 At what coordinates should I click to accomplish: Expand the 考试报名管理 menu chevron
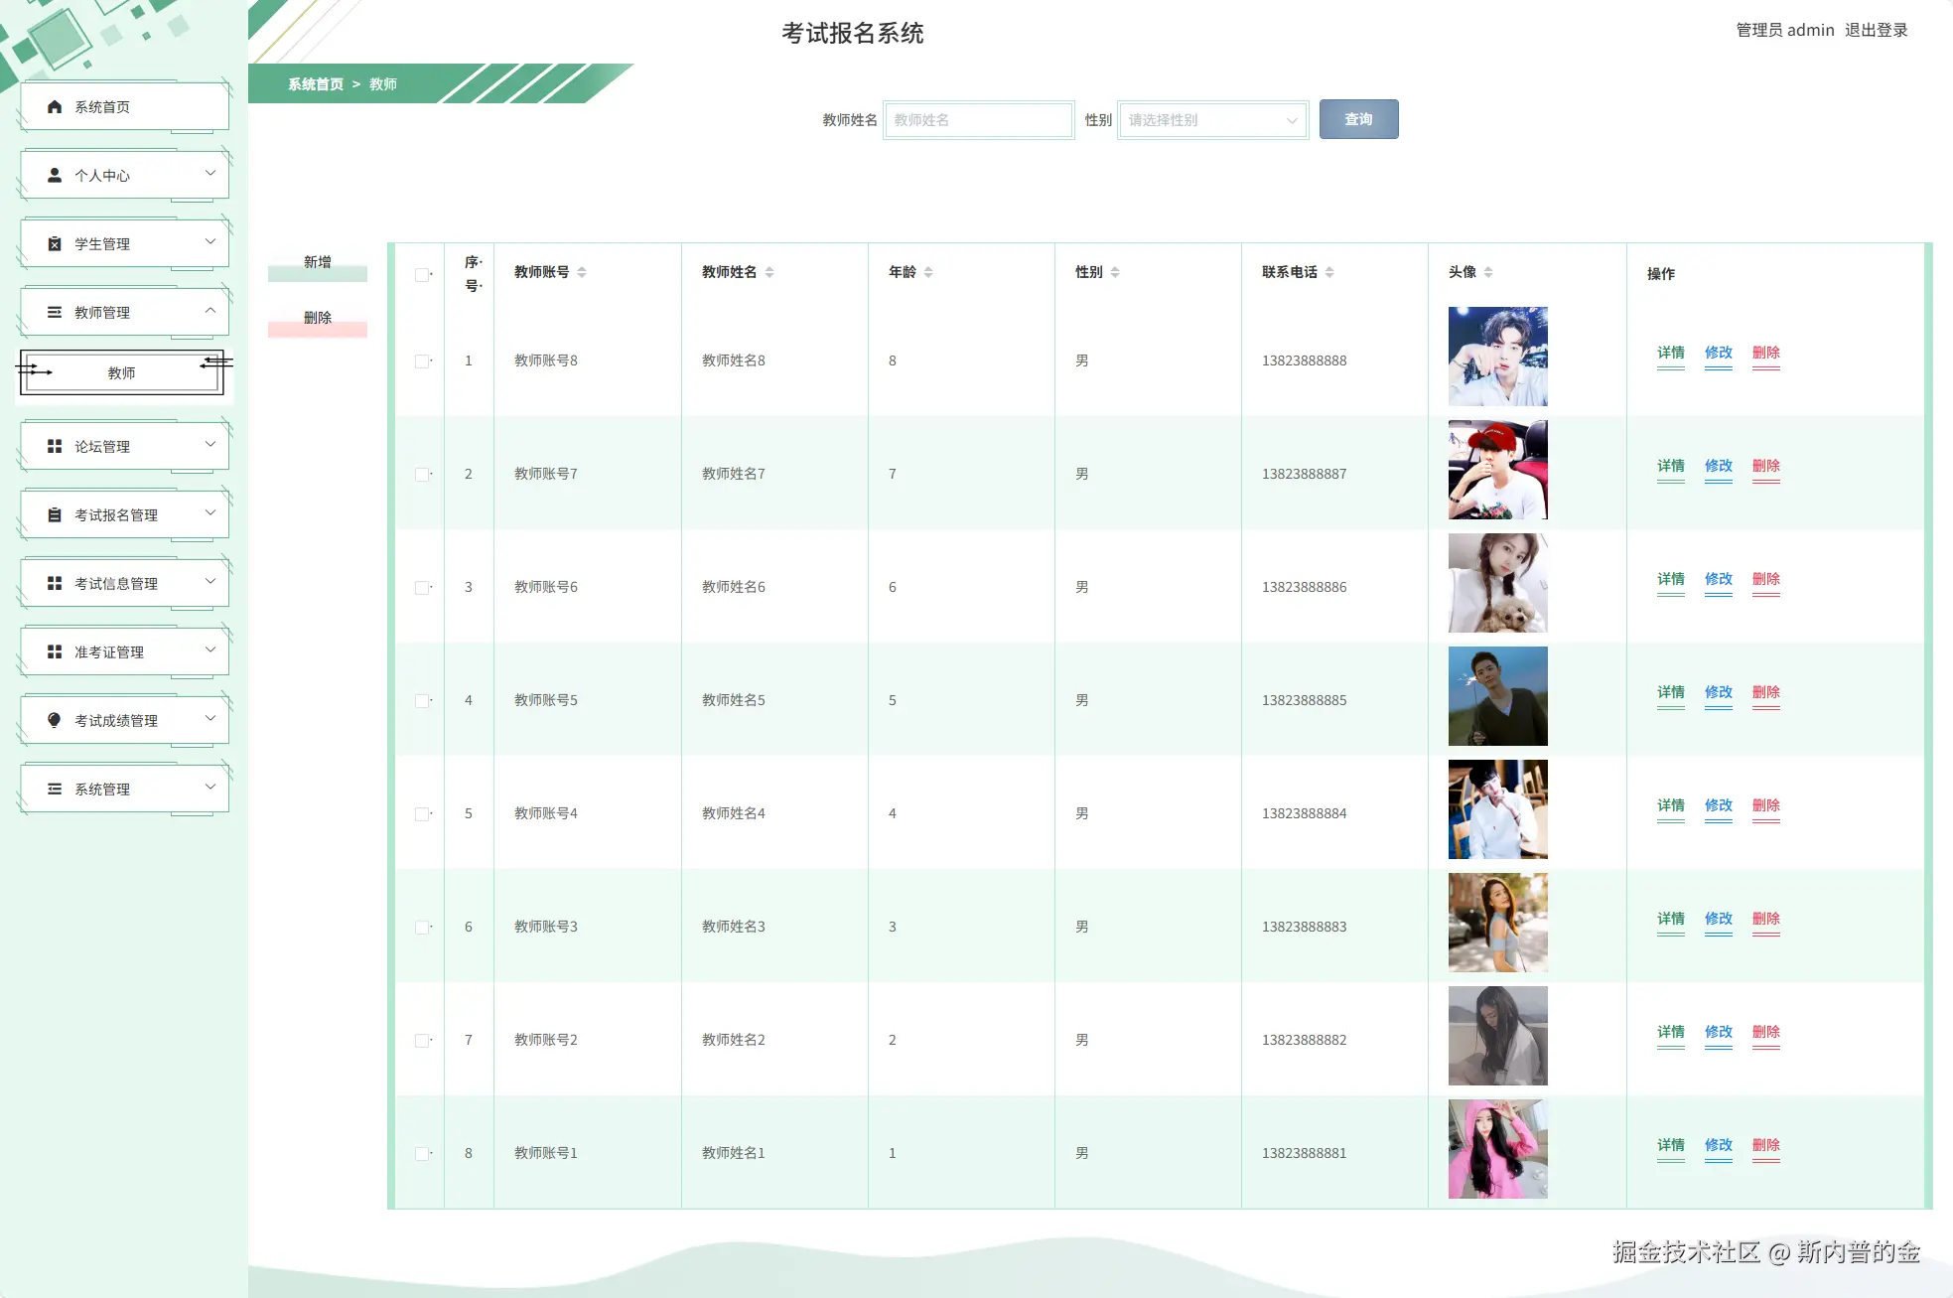click(x=210, y=513)
